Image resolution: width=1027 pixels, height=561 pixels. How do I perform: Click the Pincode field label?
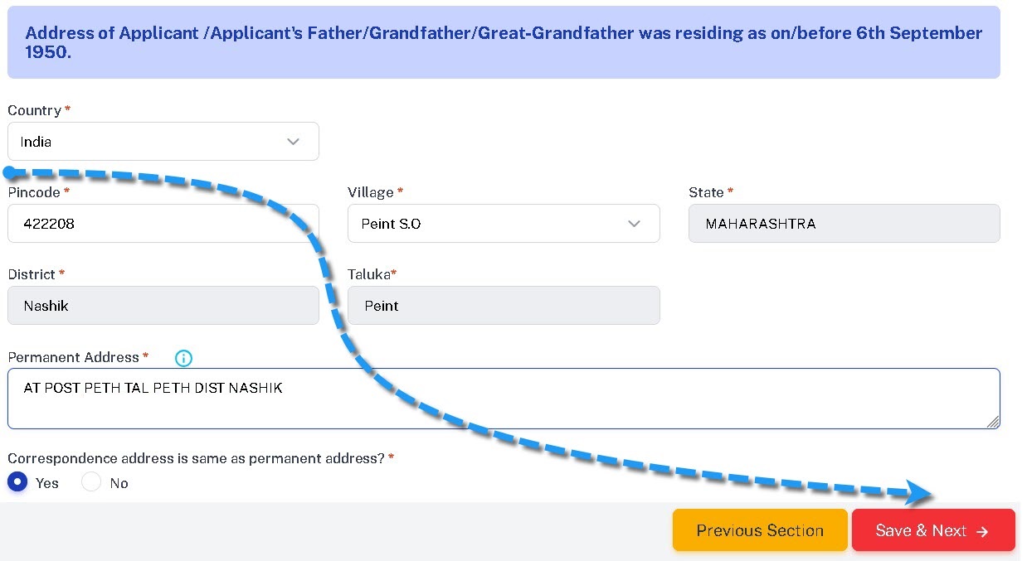pos(34,192)
